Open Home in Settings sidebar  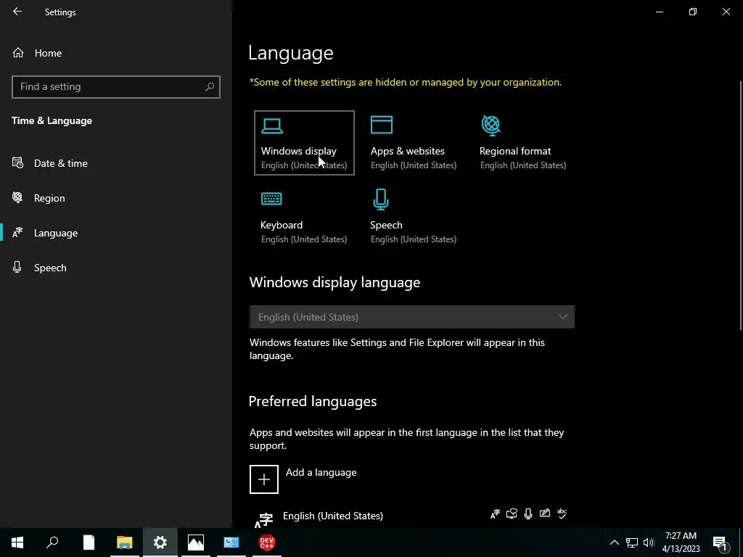(x=48, y=53)
